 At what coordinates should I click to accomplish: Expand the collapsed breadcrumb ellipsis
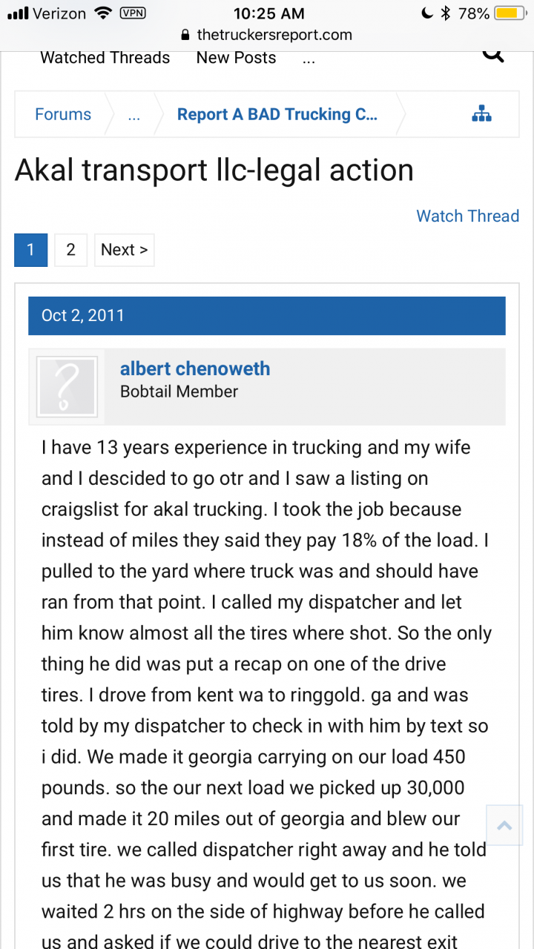[134, 115]
